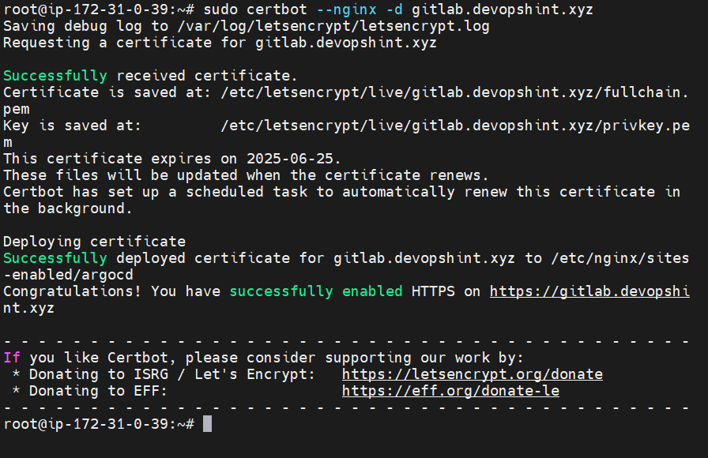Viewport: 708px width, 458px height.
Task: Open the letsencrypt.org/donate link
Action: pyautogui.click(x=473, y=374)
